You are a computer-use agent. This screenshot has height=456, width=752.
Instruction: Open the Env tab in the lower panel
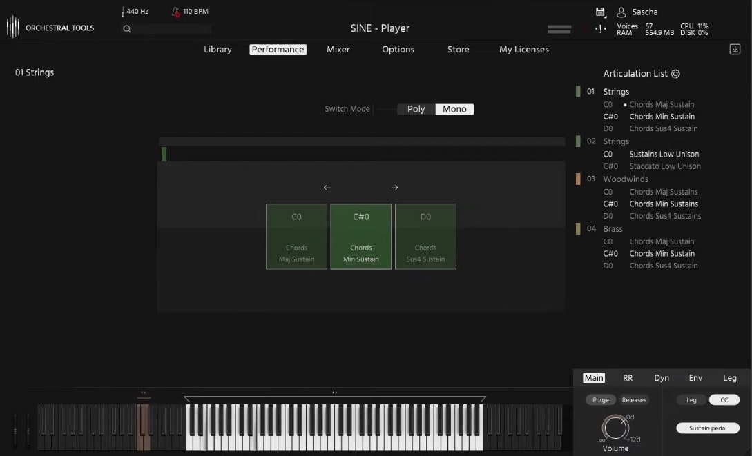(695, 378)
